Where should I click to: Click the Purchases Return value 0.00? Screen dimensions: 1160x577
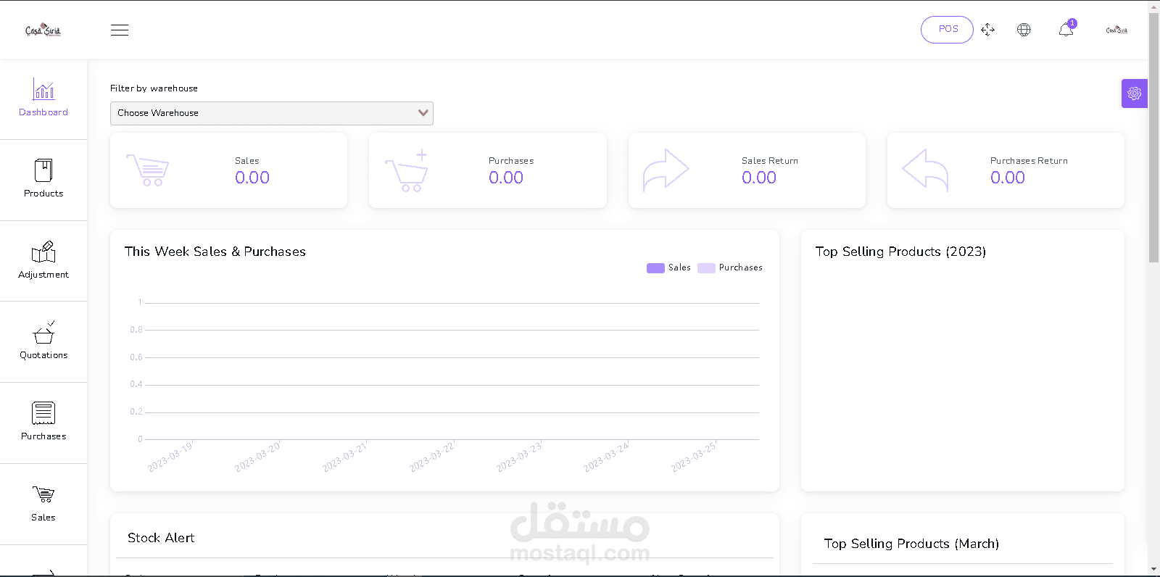(x=1008, y=178)
